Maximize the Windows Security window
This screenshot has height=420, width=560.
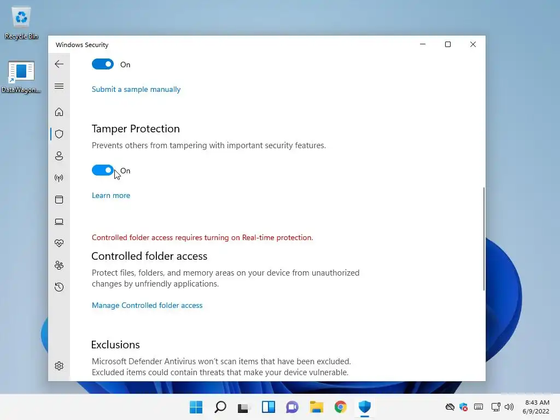[x=448, y=44]
